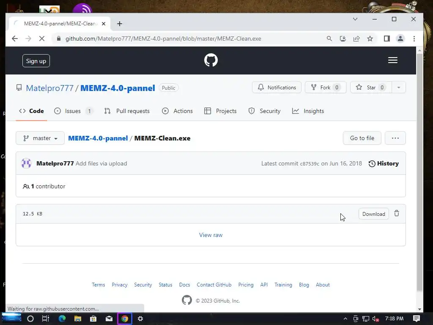Image resolution: width=433 pixels, height=325 pixels.
Task: Click Go to file button
Action: click(362, 138)
